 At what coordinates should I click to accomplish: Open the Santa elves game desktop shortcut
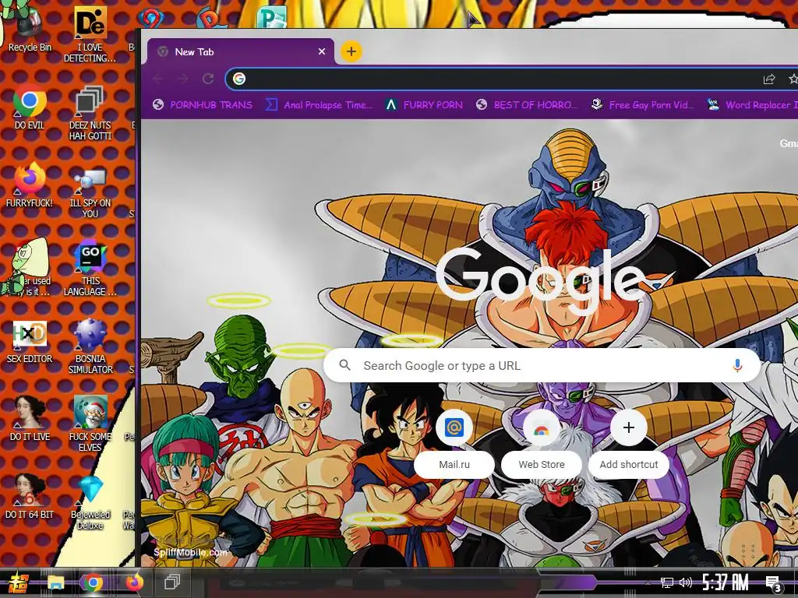click(x=90, y=424)
